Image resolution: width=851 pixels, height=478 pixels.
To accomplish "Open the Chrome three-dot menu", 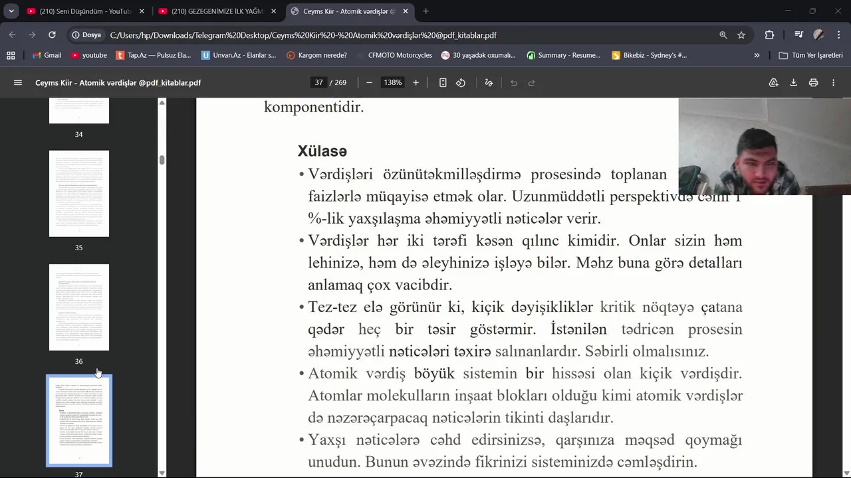I will (x=838, y=35).
